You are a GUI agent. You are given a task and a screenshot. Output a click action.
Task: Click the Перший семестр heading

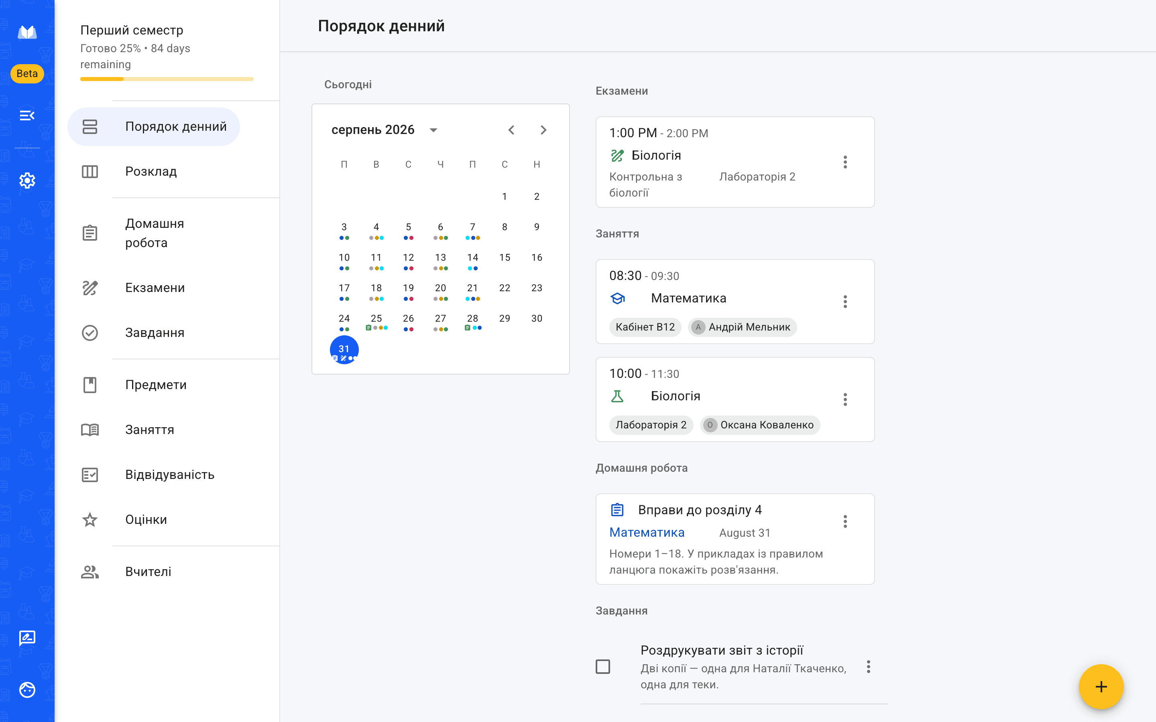pos(132,30)
